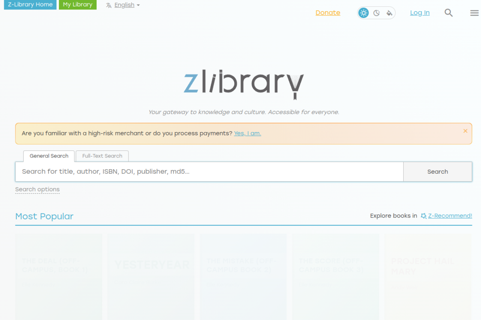The height and width of the screenshot is (320, 481).
Task: Select the paint bucket custom theme icon
Action: pyautogui.click(x=389, y=13)
